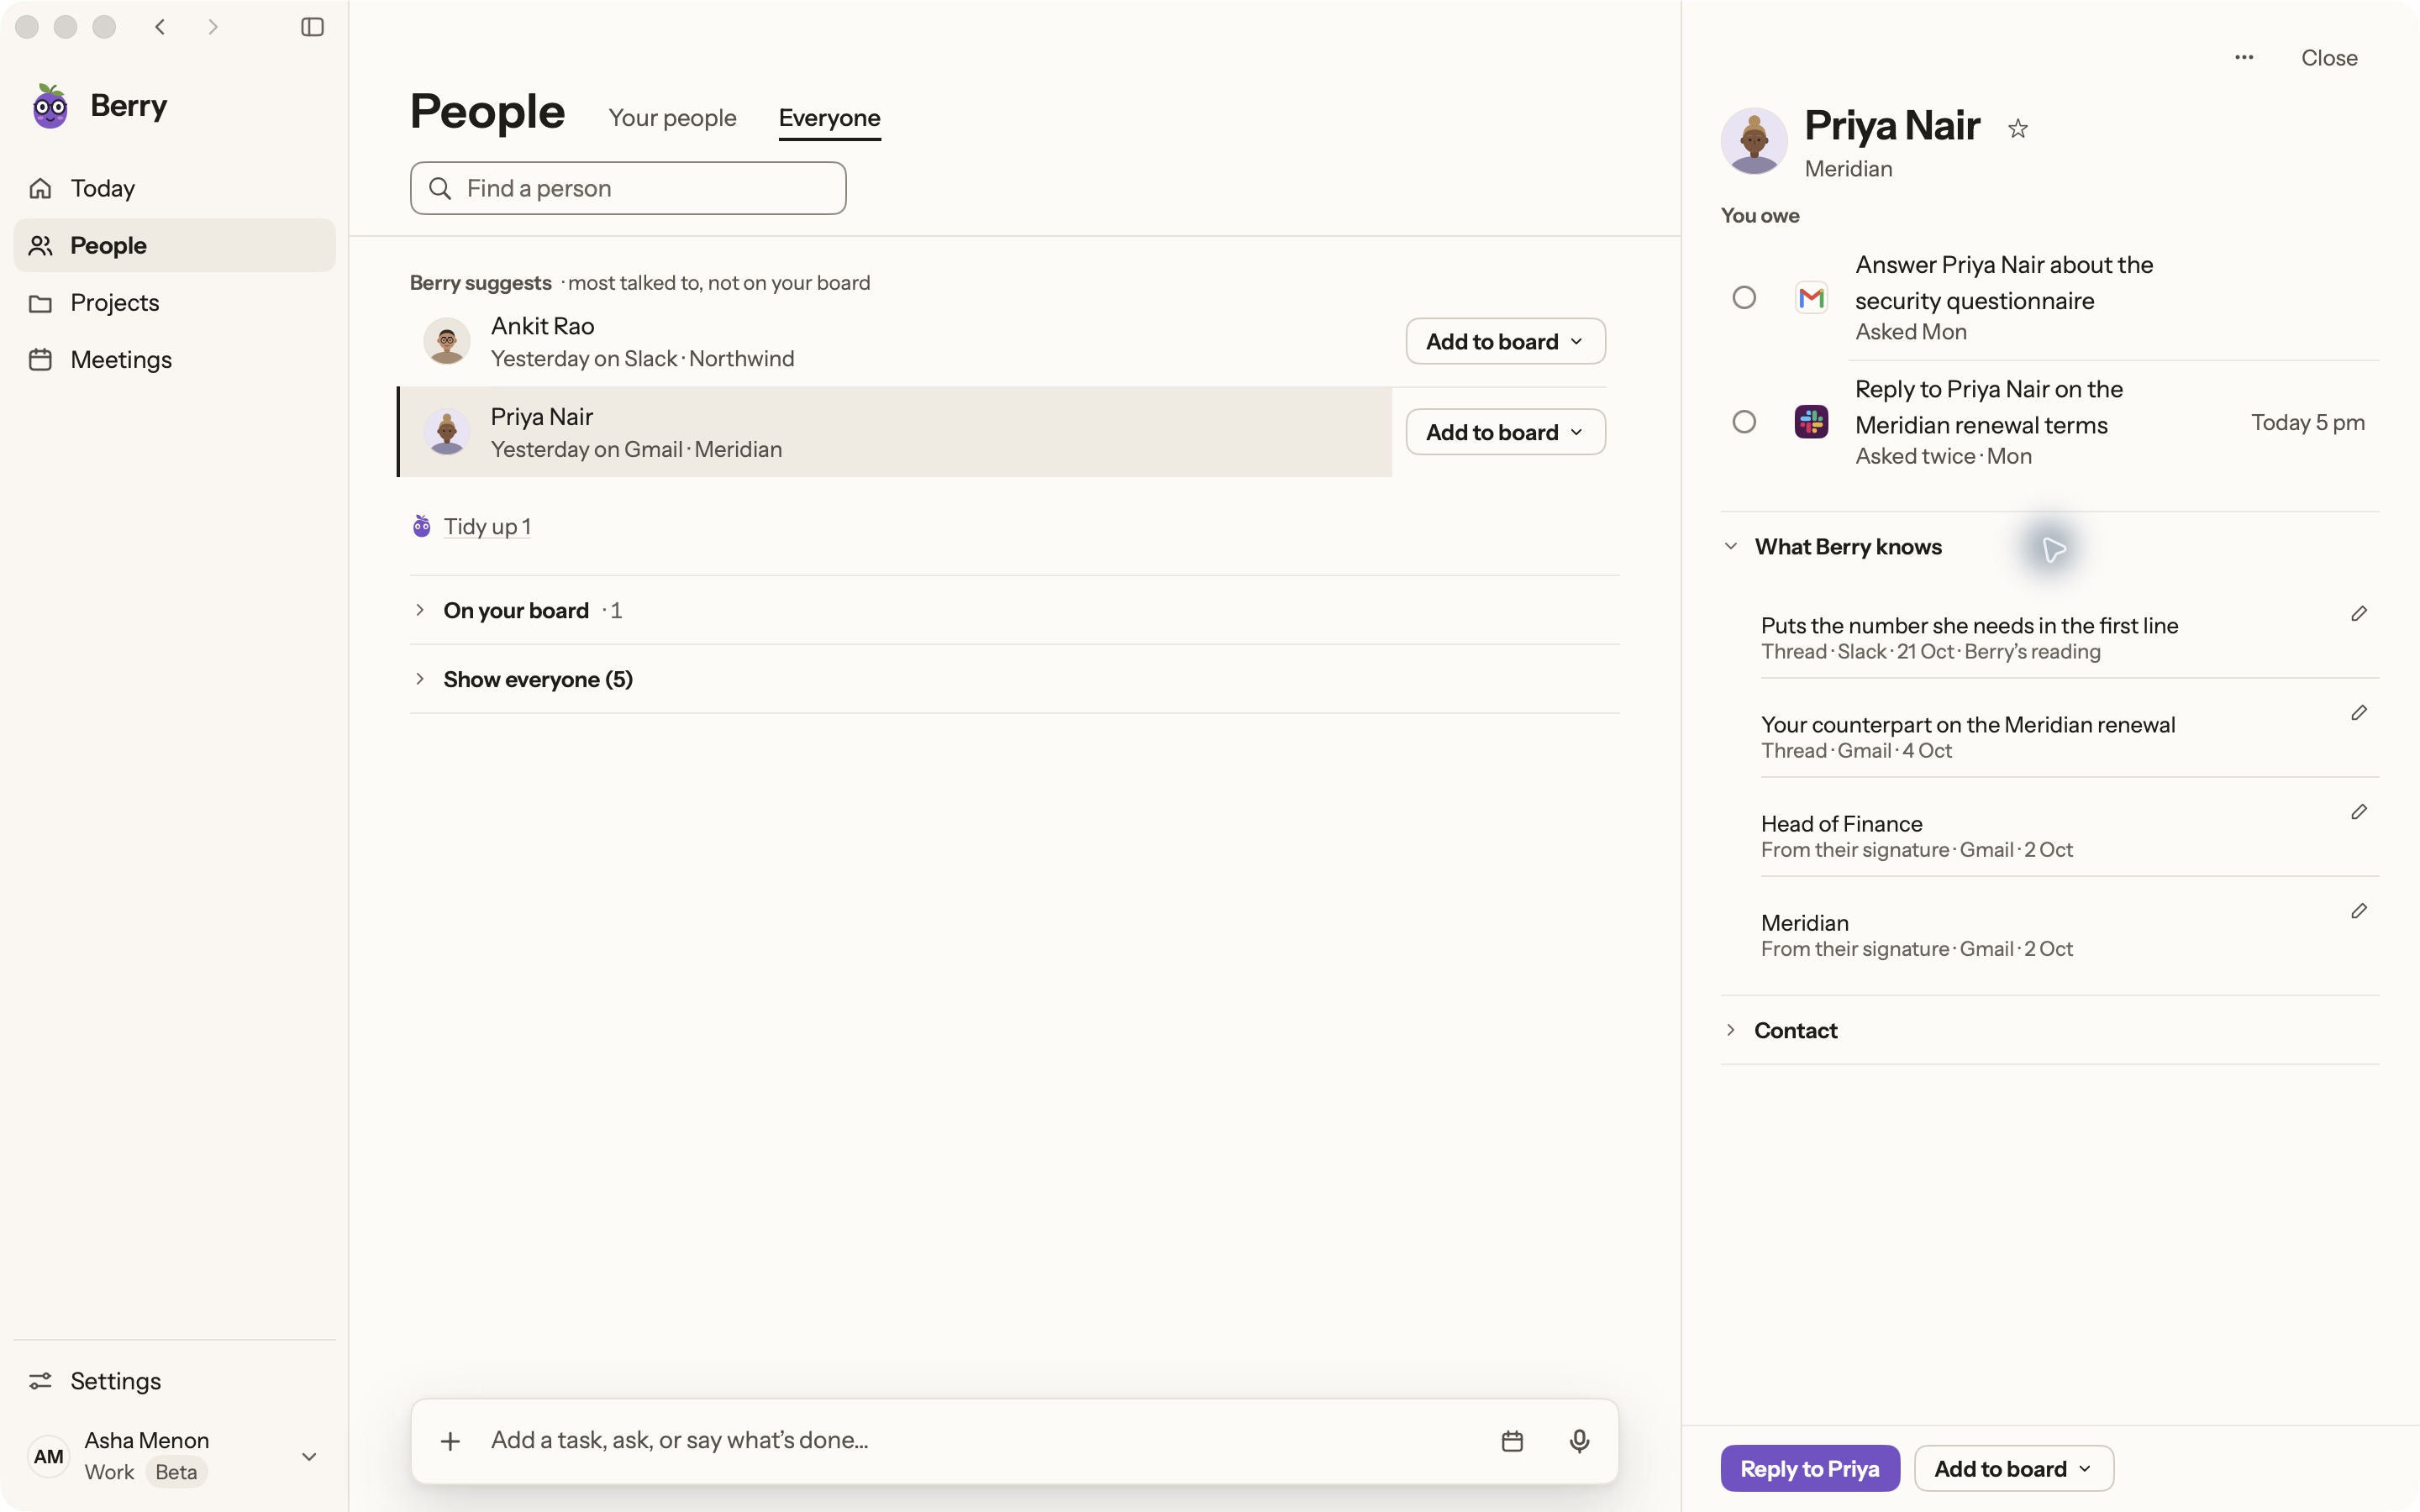The width and height of the screenshot is (2420, 1512).
Task: Edit the 'Head of Finance' note
Action: pos(2359,811)
